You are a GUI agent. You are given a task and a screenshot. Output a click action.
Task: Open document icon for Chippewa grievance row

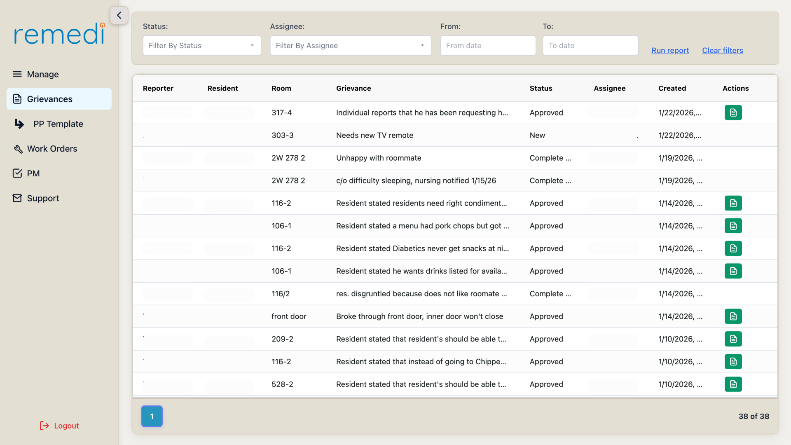pyautogui.click(x=733, y=362)
